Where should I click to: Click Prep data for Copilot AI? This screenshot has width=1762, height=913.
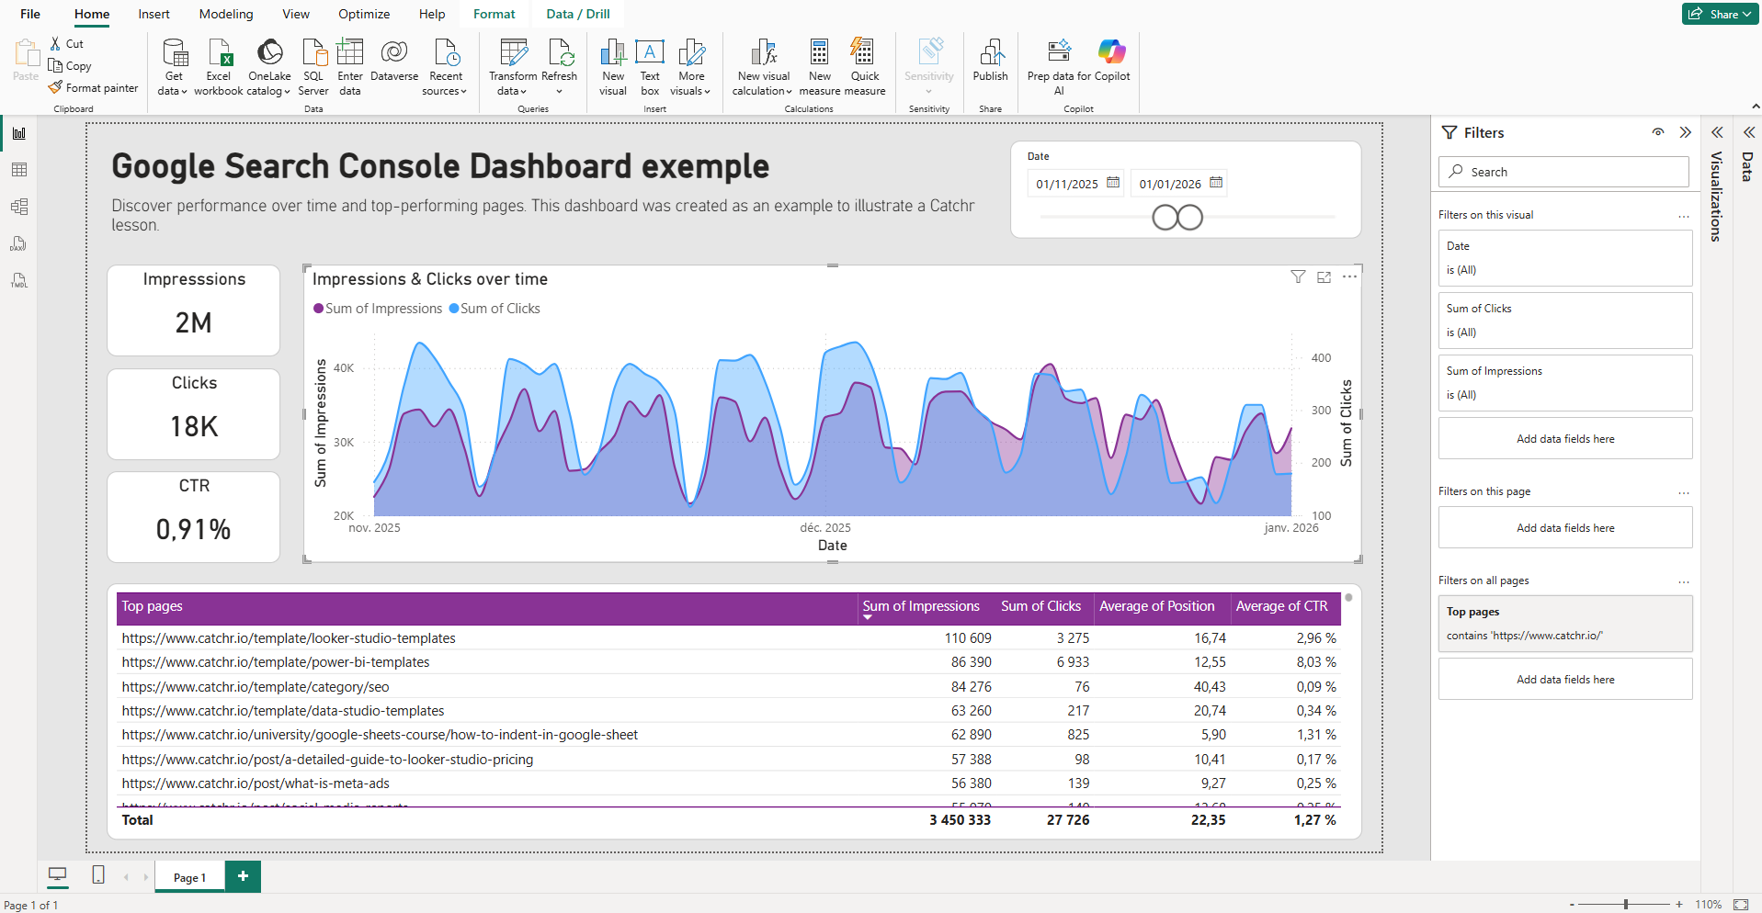[x=1058, y=64]
